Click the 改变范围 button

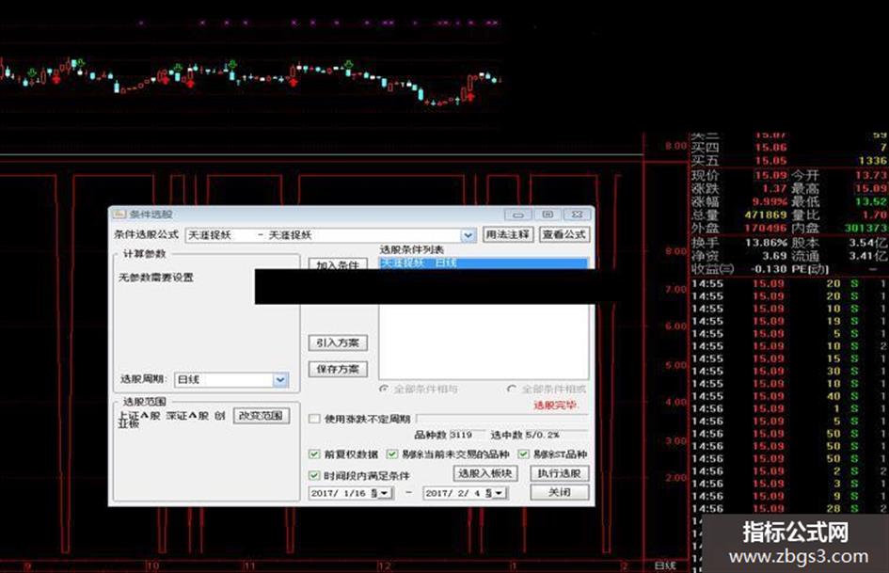coord(261,416)
